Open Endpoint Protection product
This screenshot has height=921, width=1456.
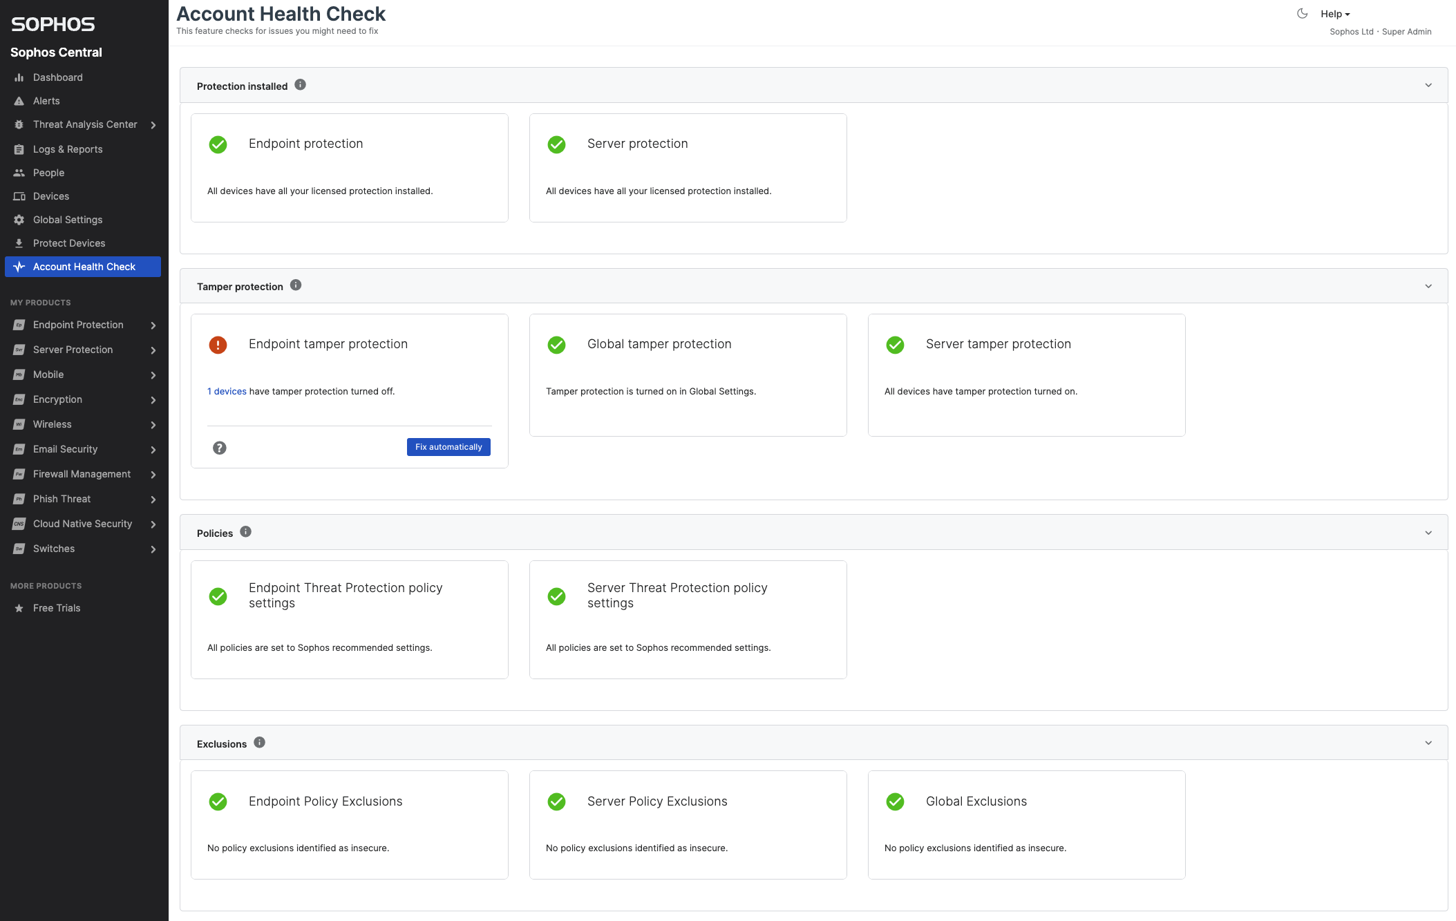point(78,325)
